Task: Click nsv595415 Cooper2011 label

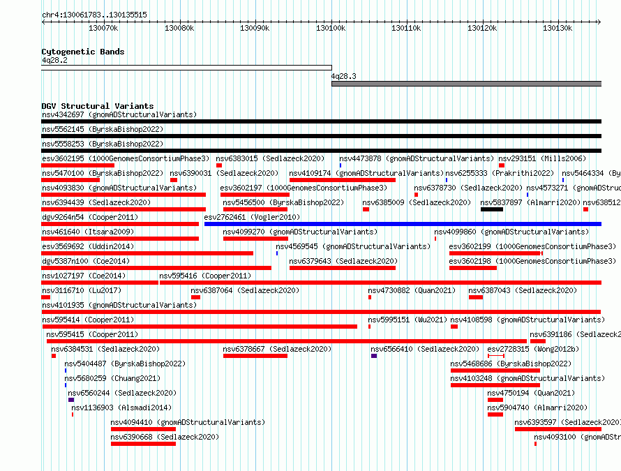Action: [x=92, y=335]
